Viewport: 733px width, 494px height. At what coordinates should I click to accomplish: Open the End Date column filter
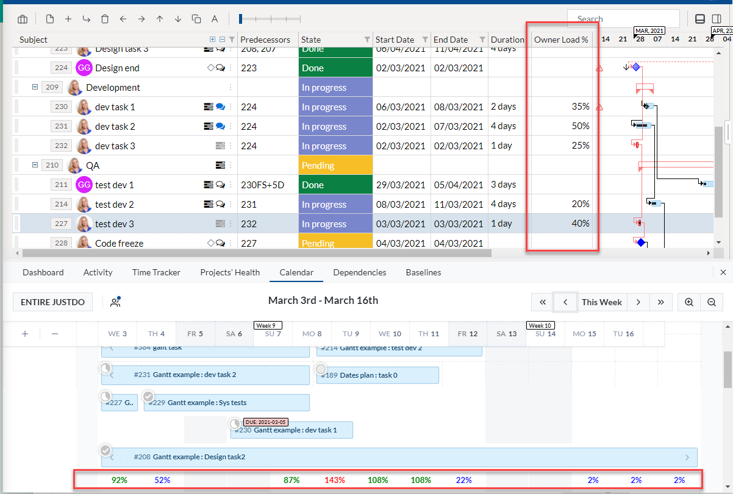[482, 40]
